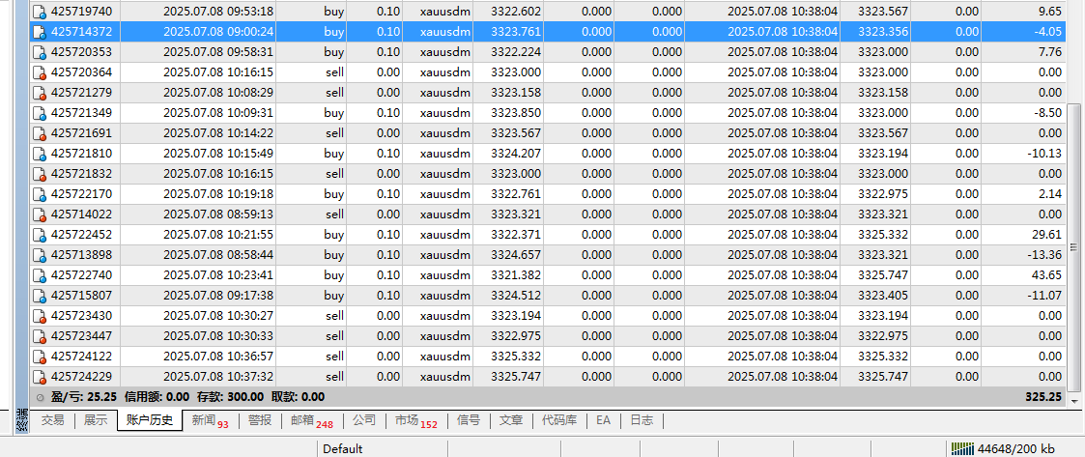
Task: Click the 存款: 300.00 summary text
Action: (230, 397)
